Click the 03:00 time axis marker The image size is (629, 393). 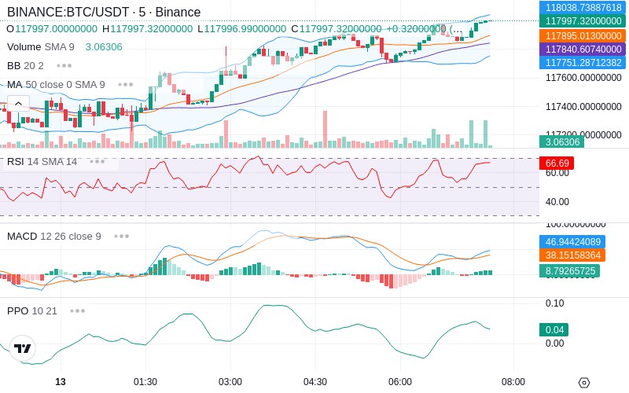(x=230, y=382)
